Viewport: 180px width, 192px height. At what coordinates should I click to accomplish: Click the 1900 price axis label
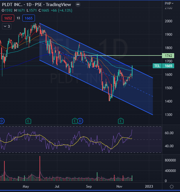pyautogui.click(x=168, y=35)
